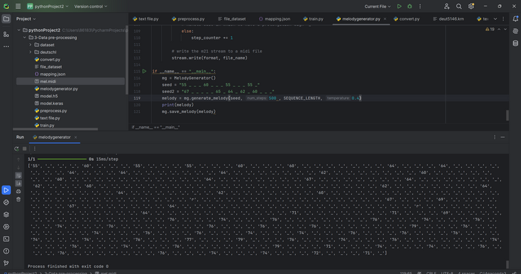Open IDE settings gear icon
Image resolution: width=521 pixels, height=274 pixels.
(x=471, y=6)
